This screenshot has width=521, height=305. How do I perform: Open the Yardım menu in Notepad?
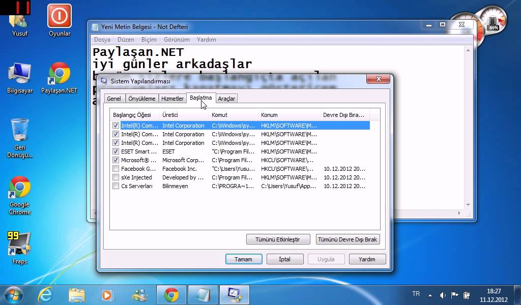pos(207,40)
